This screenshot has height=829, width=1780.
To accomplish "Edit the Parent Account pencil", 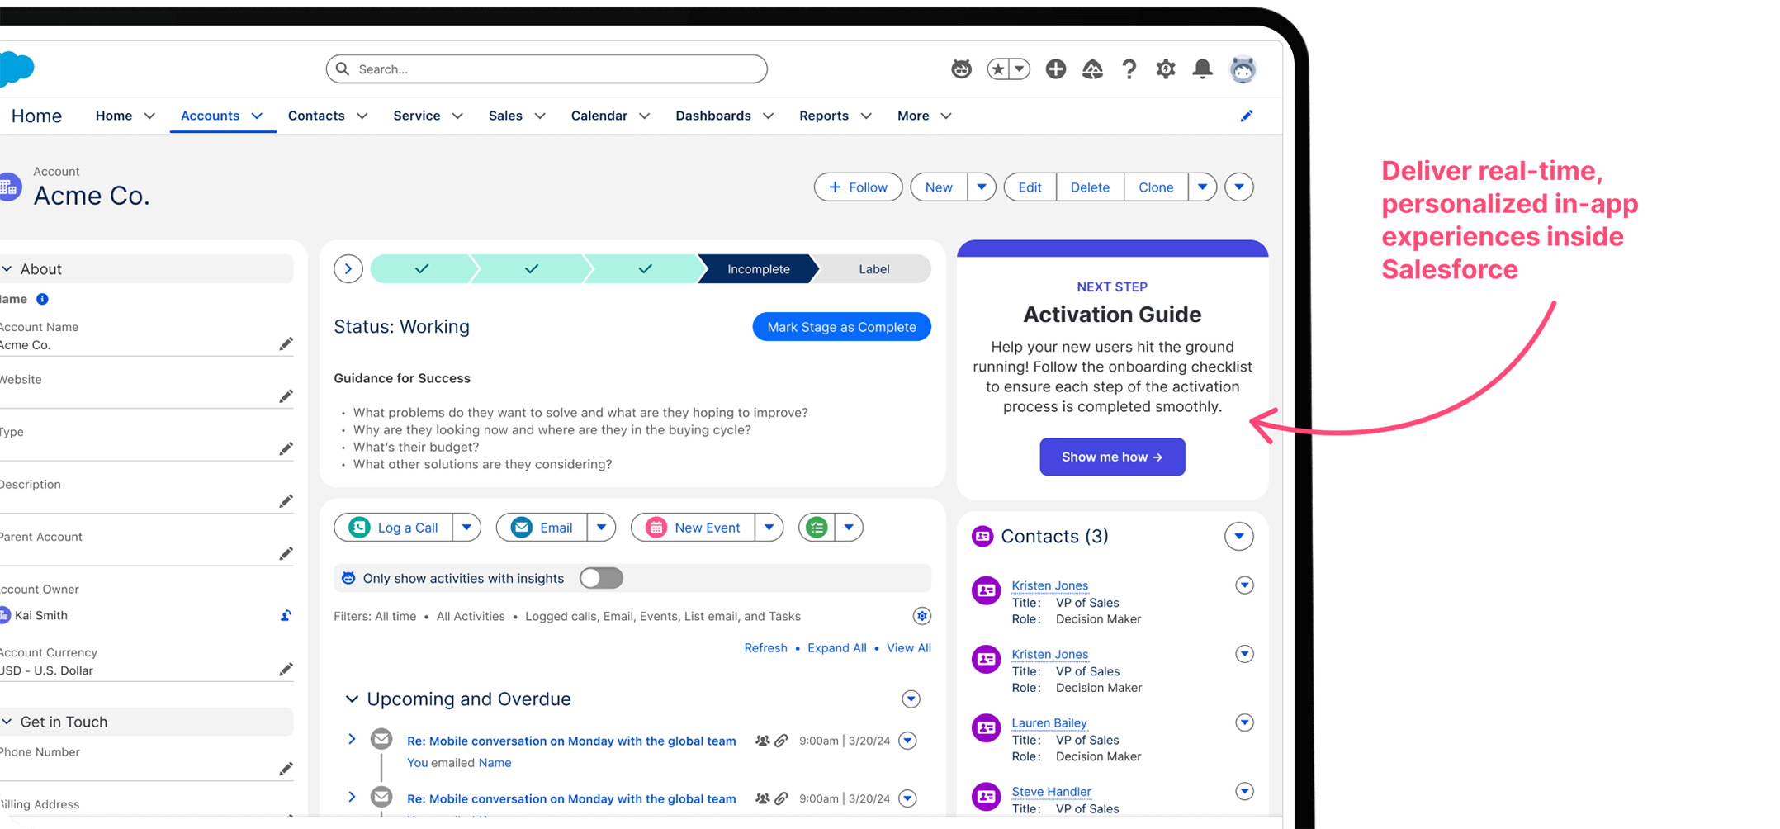I will click(286, 554).
